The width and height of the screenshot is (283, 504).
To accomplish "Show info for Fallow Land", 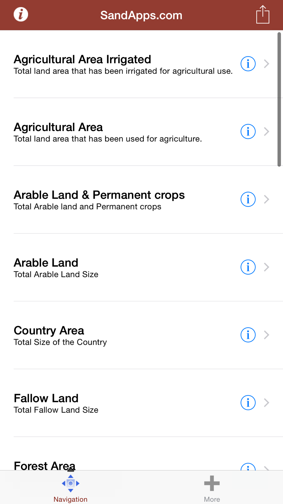I will pos(248,403).
